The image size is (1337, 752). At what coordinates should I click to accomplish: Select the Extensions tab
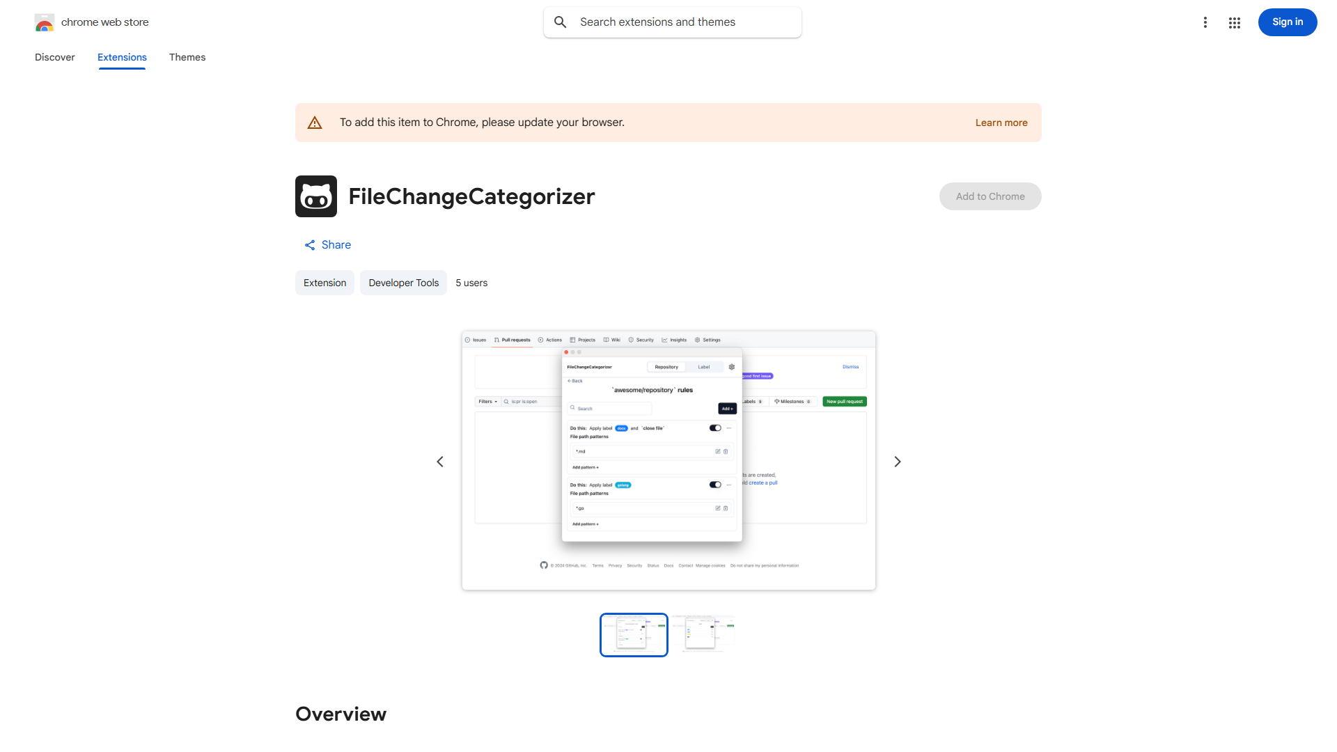point(122,57)
